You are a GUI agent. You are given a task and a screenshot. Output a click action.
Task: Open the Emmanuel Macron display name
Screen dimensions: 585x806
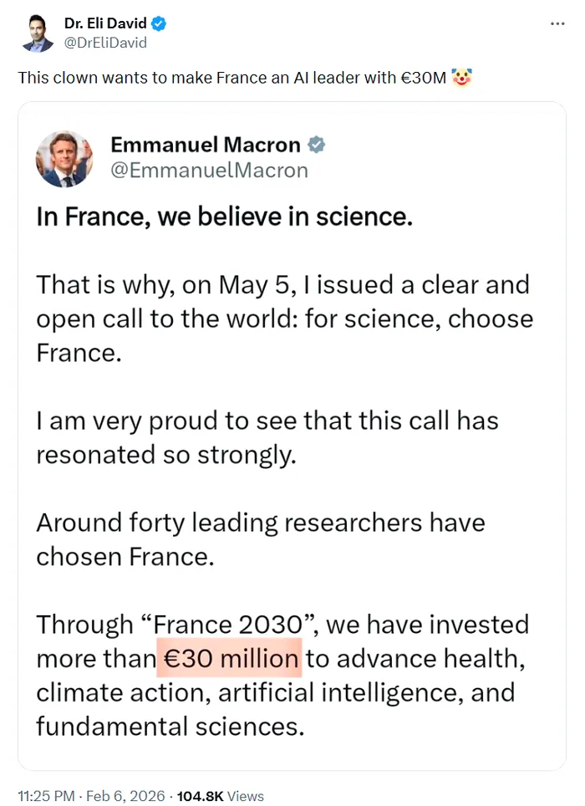click(205, 145)
